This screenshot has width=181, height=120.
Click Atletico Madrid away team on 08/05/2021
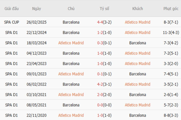(138, 105)
